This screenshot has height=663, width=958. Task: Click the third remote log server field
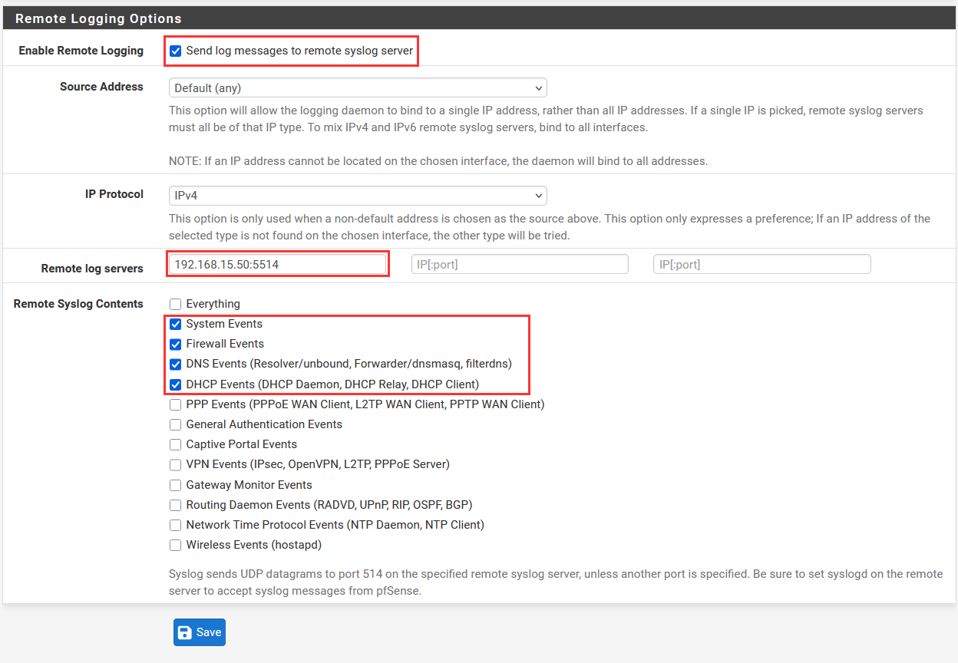tap(761, 264)
